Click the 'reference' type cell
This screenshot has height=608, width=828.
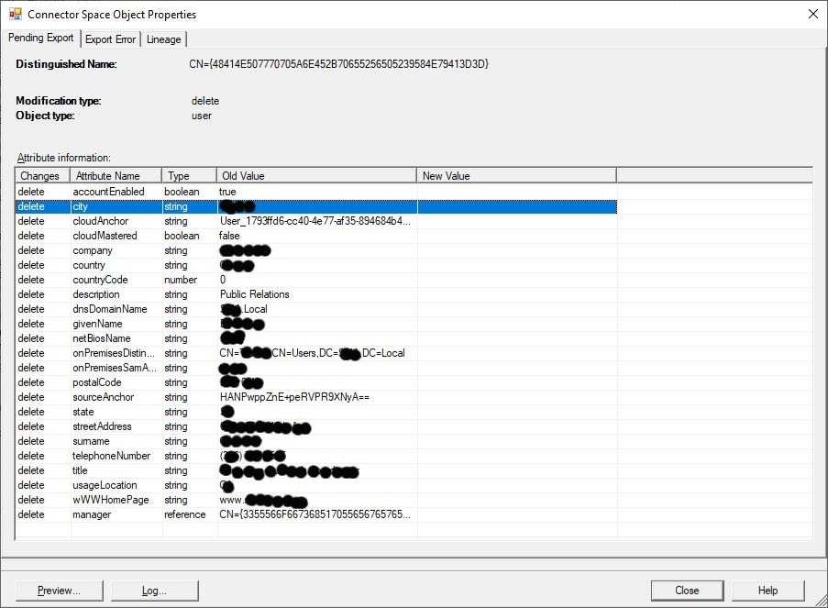point(185,514)
